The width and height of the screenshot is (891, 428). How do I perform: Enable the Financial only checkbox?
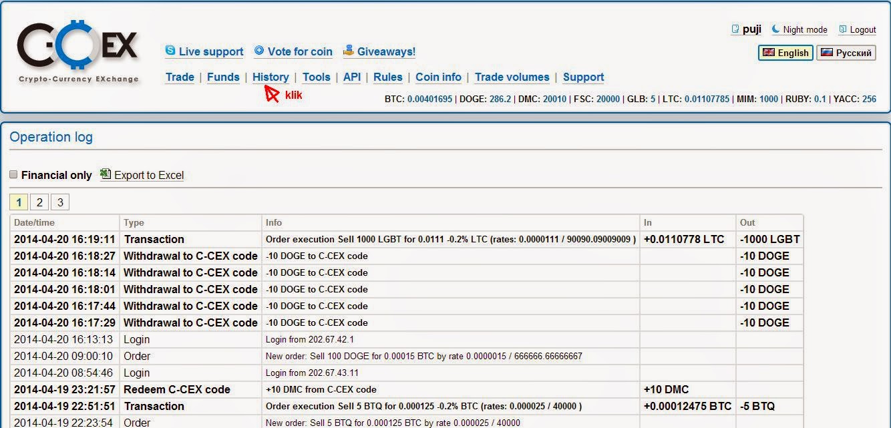(13, 174)
